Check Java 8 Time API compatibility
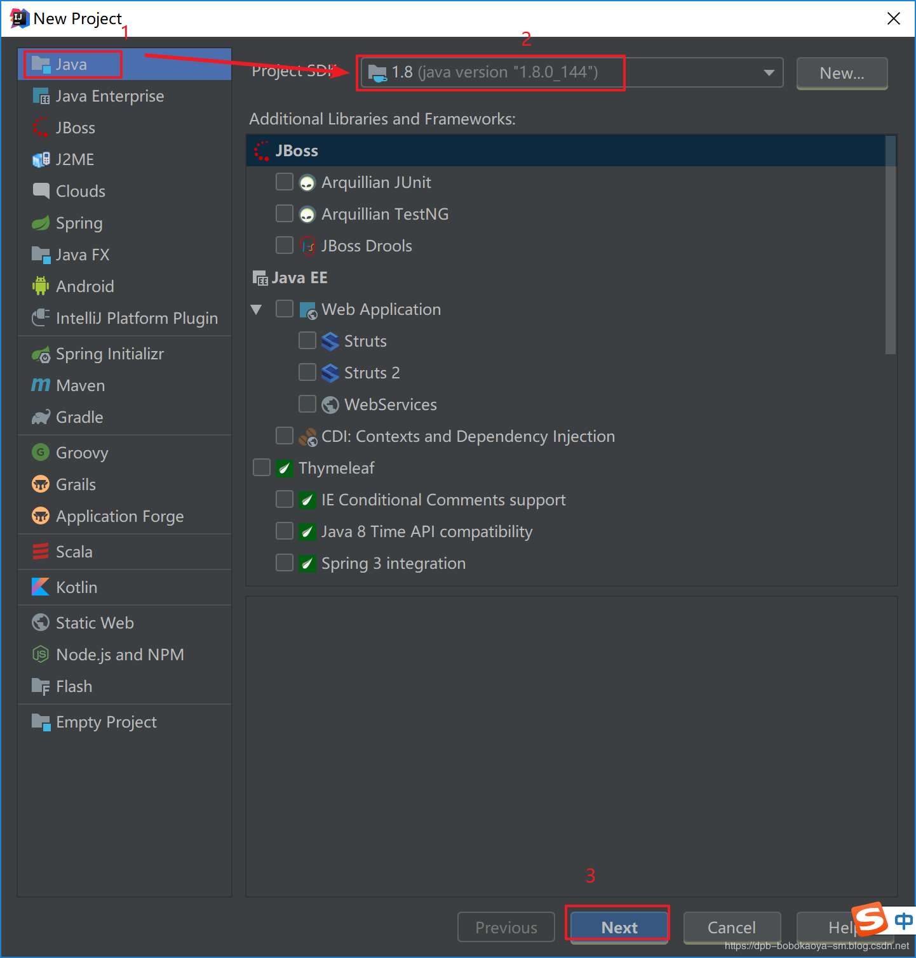The width and height of the screenshot is (916, 958). click(x=285, y=531)
